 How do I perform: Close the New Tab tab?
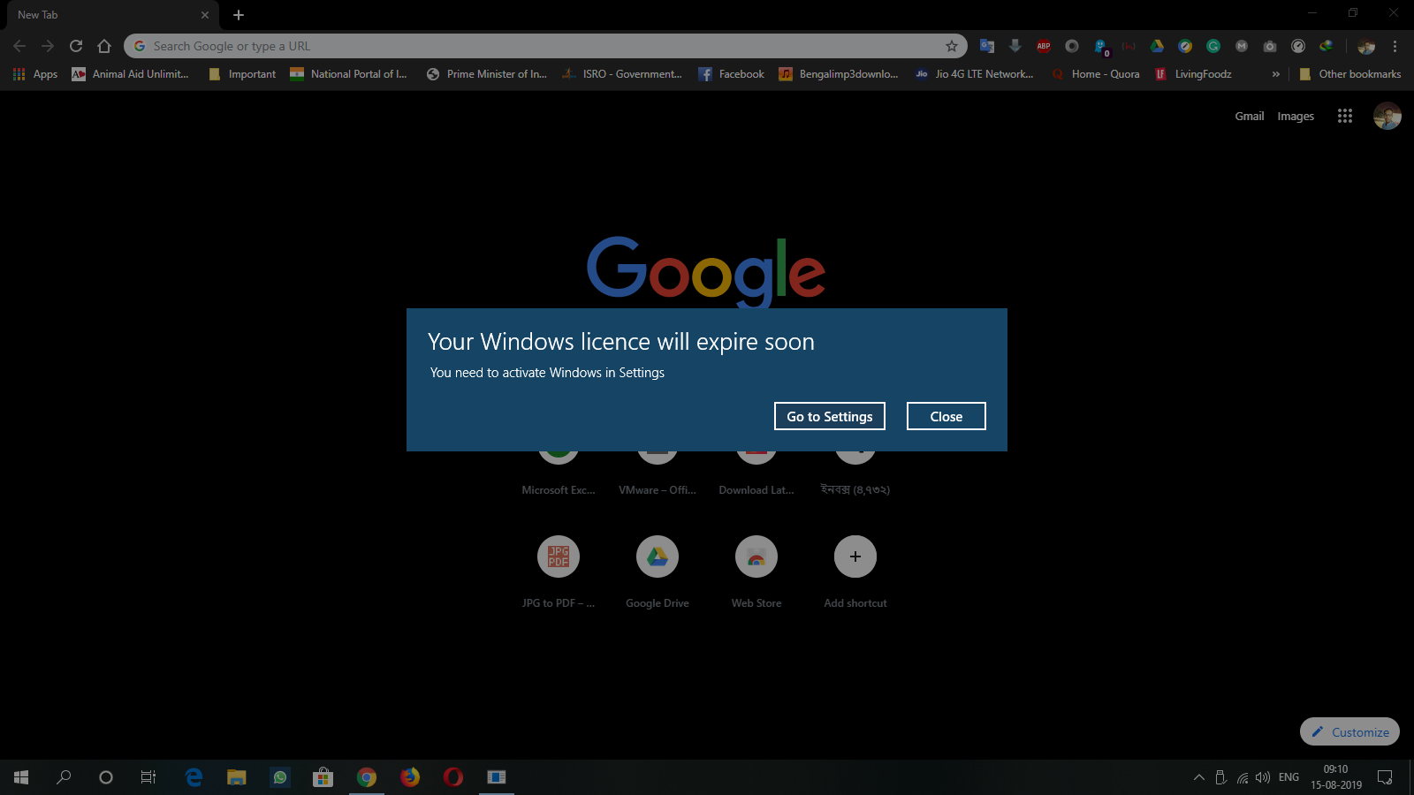click(205, 15)
